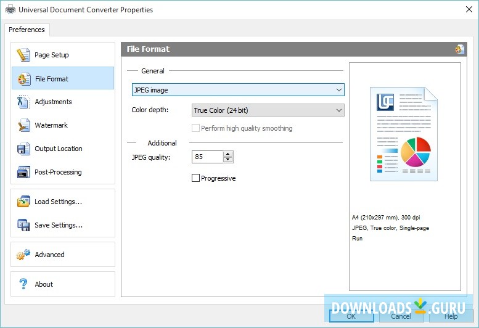Open the Advanced label option
The width and height of the screenshot is (479, 328).
pyautogui.click(x=49, y=255)
